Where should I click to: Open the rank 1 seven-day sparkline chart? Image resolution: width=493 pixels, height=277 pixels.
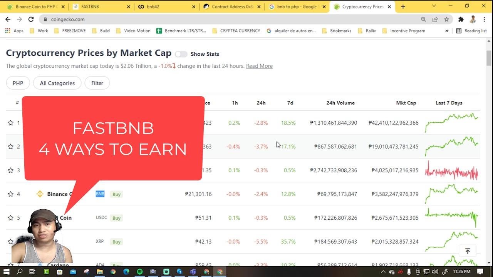pyautogui.click(x=451, y=123)
